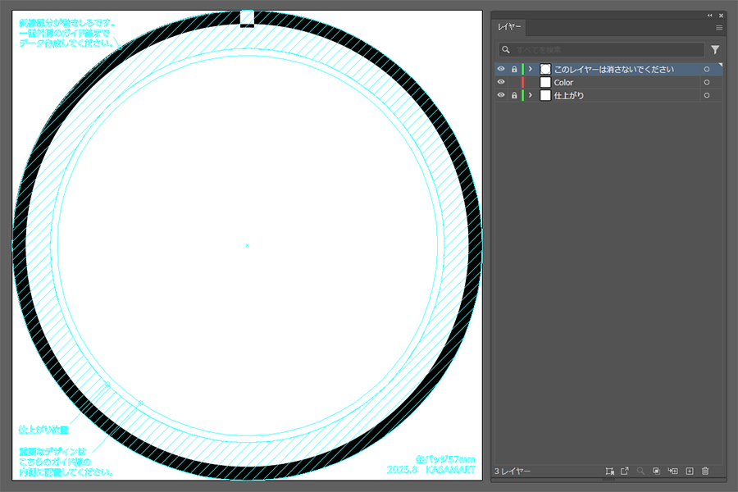
Task: Click the locate object magnifier icon
Action: pos(640,471)
